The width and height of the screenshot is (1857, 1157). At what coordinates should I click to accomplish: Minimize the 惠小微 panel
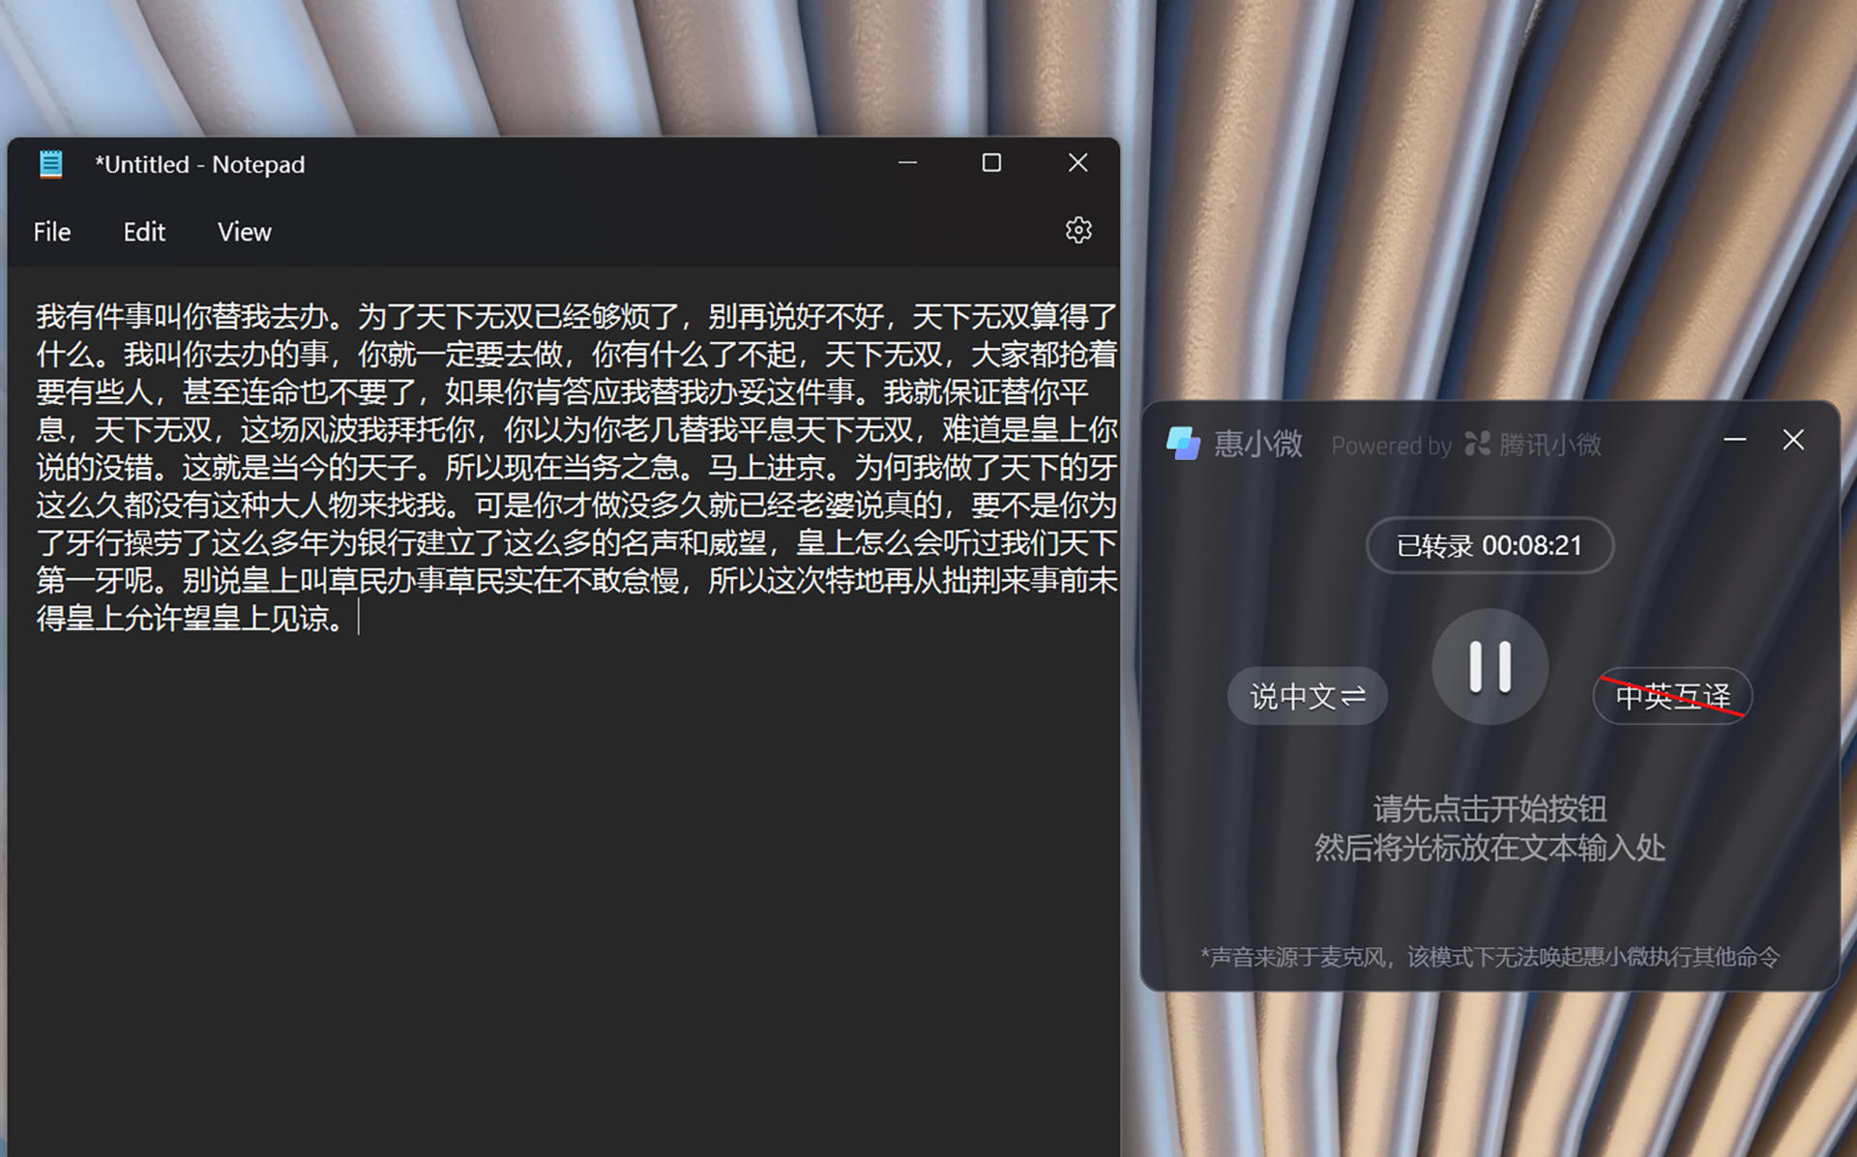pyautogui.click(x=1734, y=440)
